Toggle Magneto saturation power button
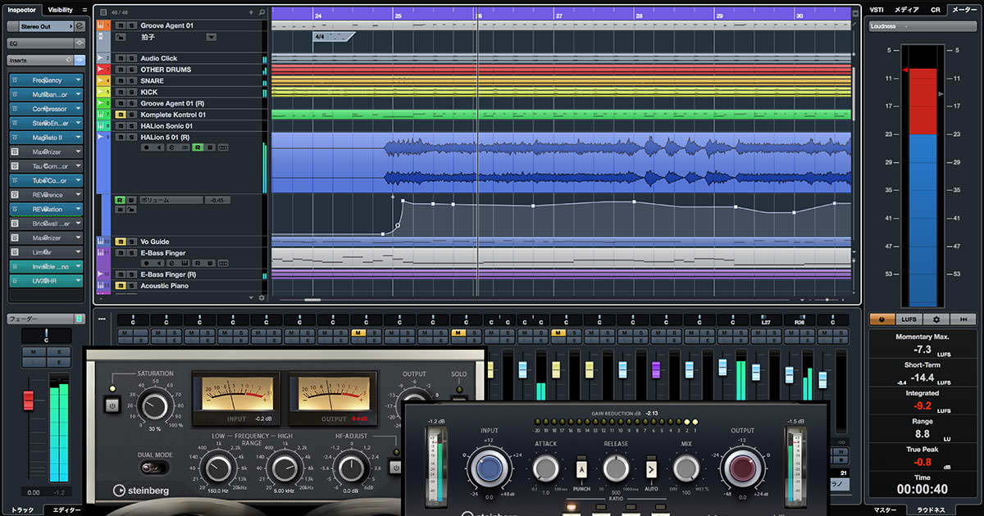Screen dimensions: 984x516 point(111,405)
